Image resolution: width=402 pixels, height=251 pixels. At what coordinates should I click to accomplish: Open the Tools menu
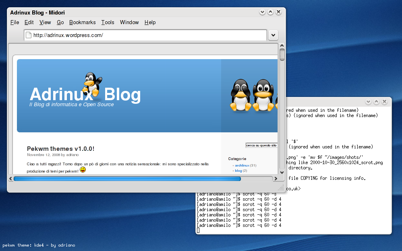[x=108, y=23]
